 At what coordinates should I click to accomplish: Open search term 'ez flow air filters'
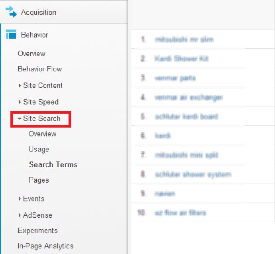click(x=180, y=213)
